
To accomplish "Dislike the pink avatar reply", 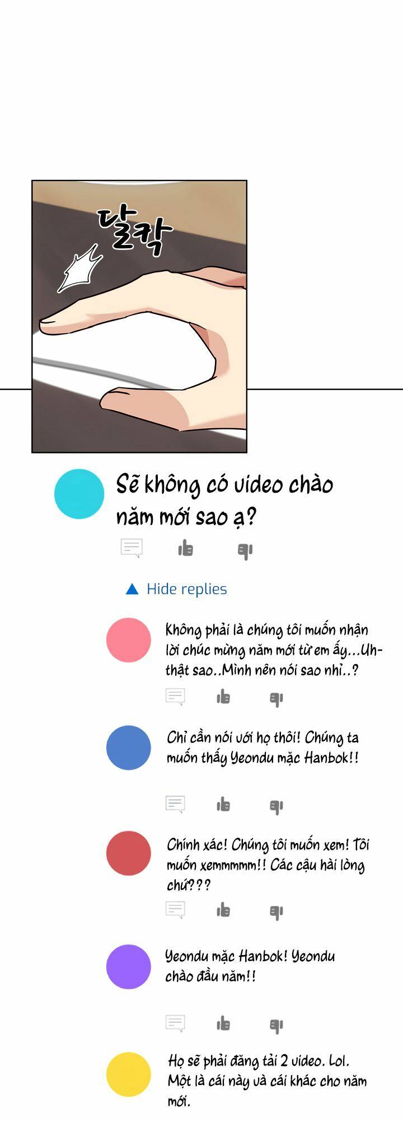I will [277, 698].
